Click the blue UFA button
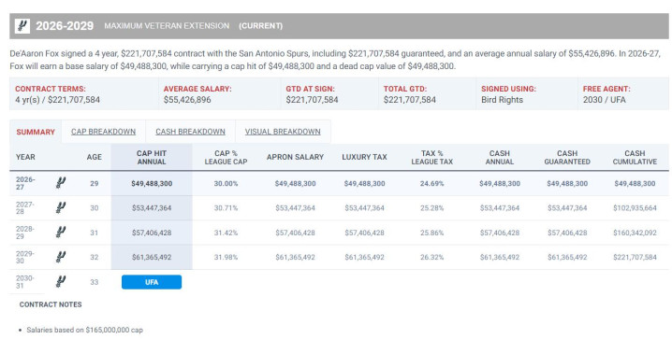This screenshot has height=339, width=672. tap(152, 282)
